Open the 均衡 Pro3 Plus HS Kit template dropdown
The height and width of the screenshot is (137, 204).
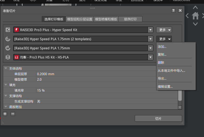coord(150,57)
